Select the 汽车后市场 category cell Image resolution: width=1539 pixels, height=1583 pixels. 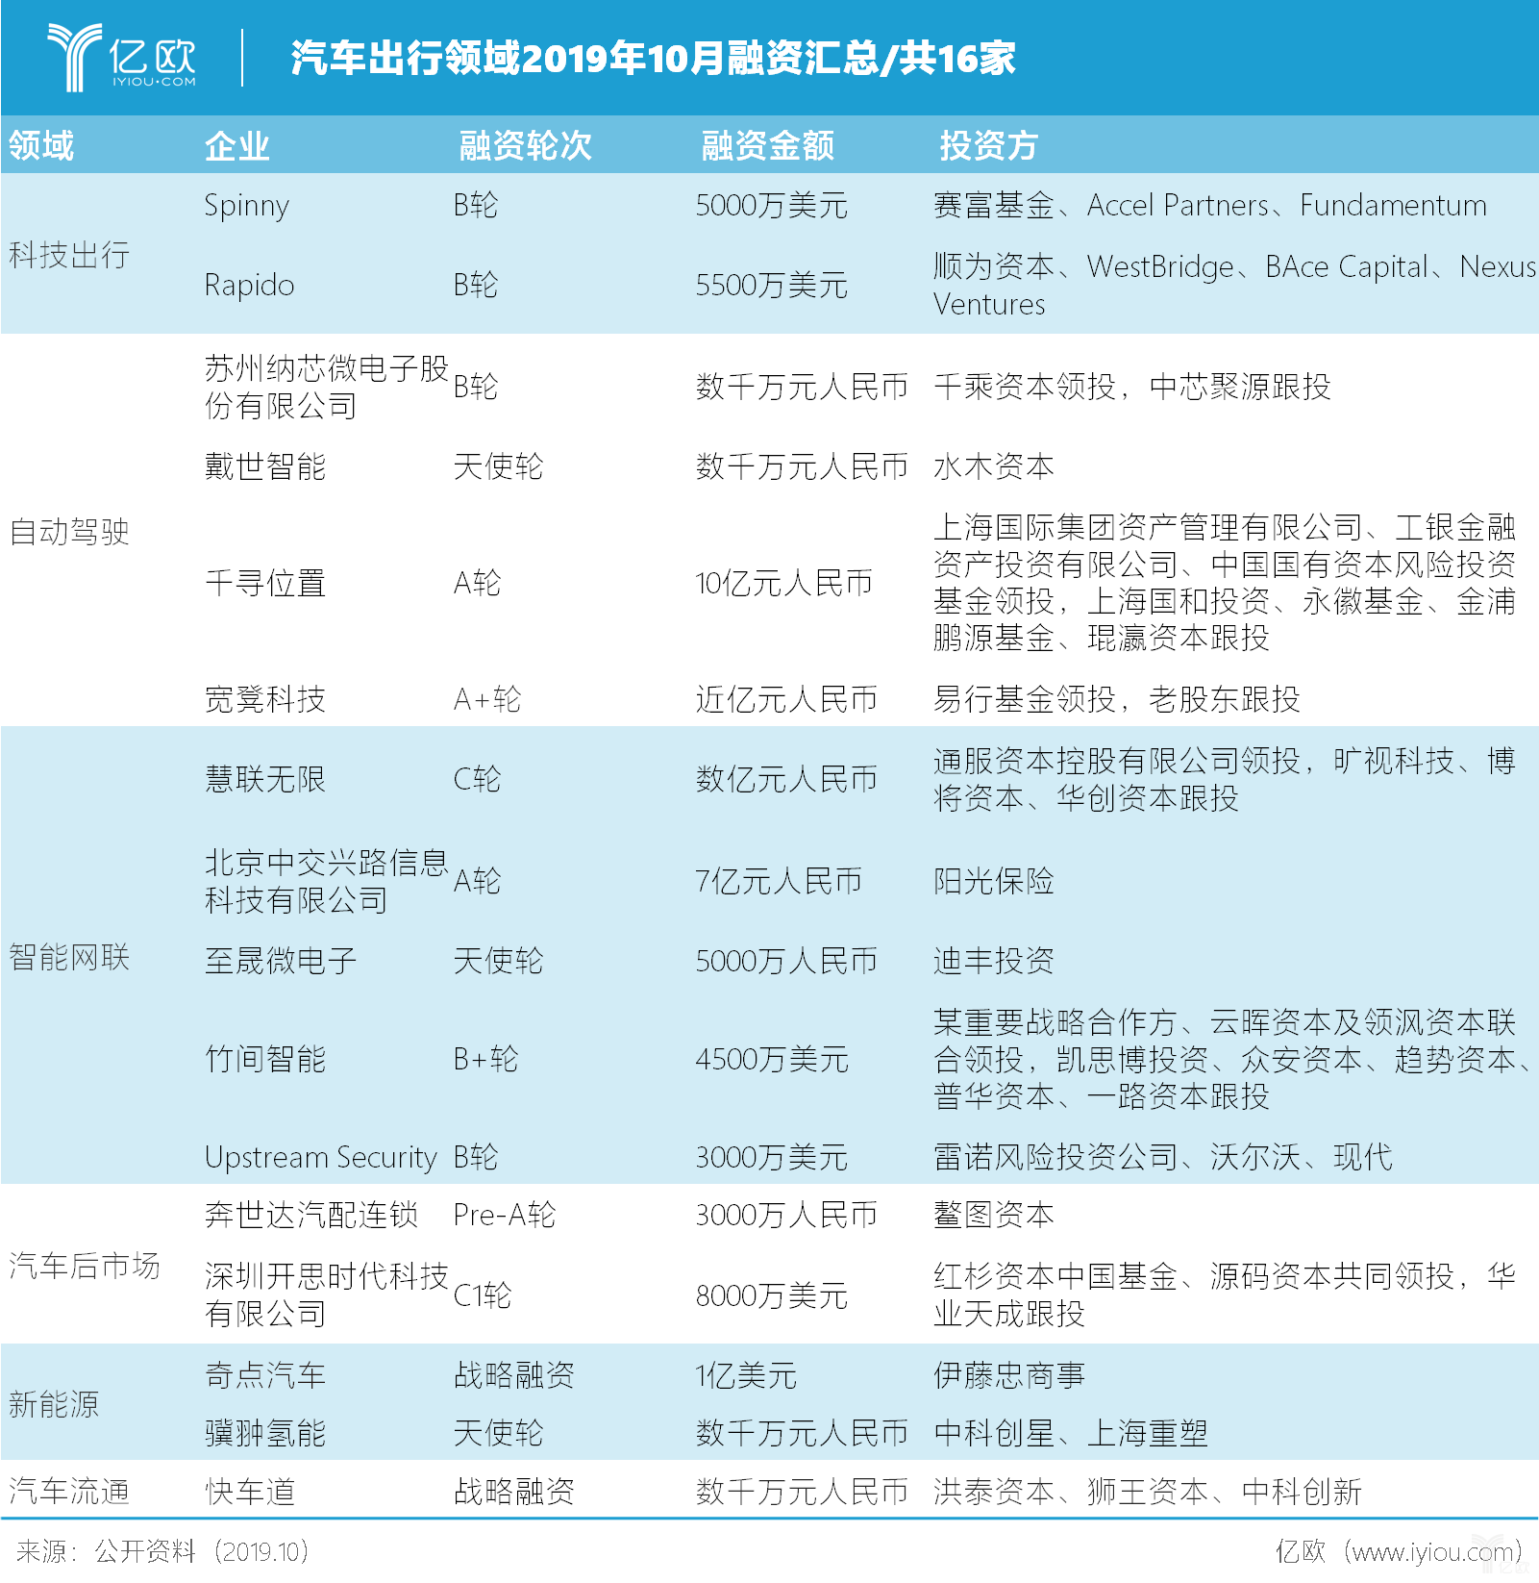tap(85, 1266)
